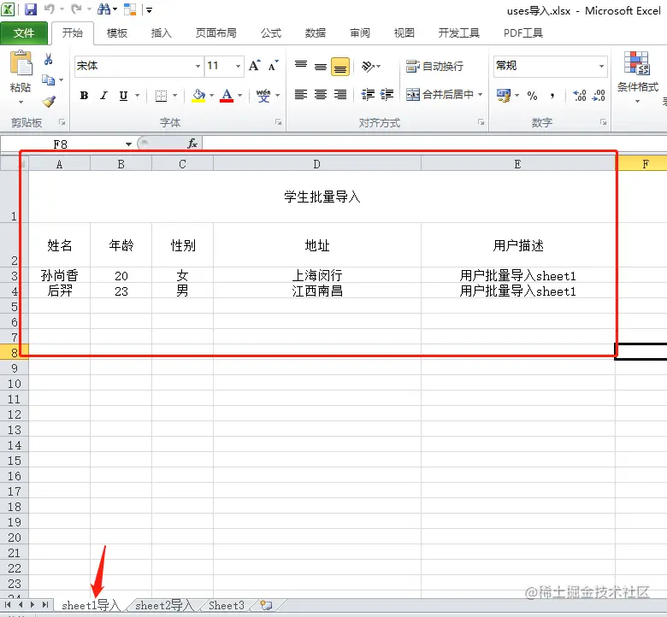The height and width of the screenshot is (617, 667).
Task: Click the Redo arrow icon
Action: point(76,9)
